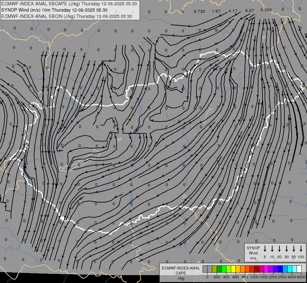Click the ECMWF-INDEX-ANAL legend title
Screen dimensions: 307x283
click(181, 268)
